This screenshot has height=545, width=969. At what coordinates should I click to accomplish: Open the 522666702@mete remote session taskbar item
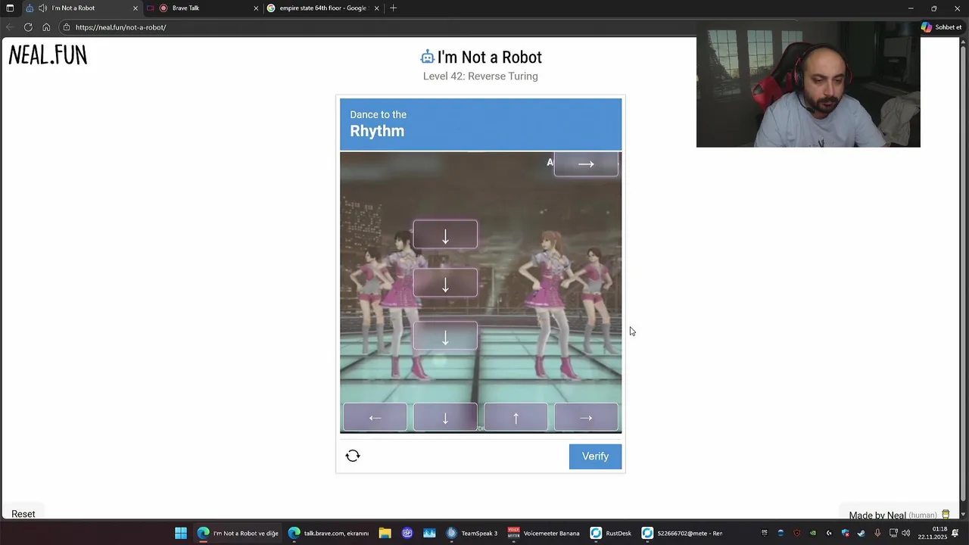point(681,533)
